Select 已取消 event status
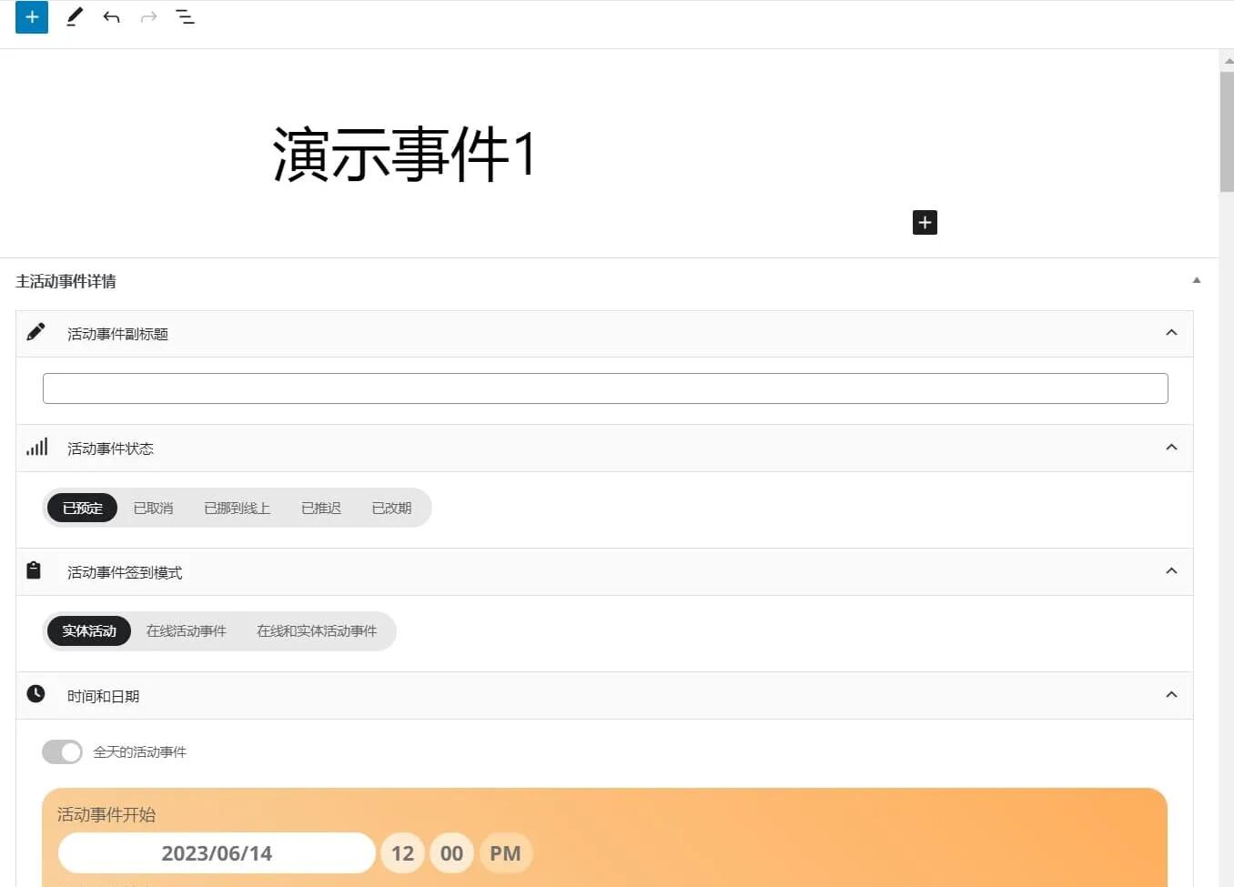Screen dimensions: 1234x887 pos(153,508)
